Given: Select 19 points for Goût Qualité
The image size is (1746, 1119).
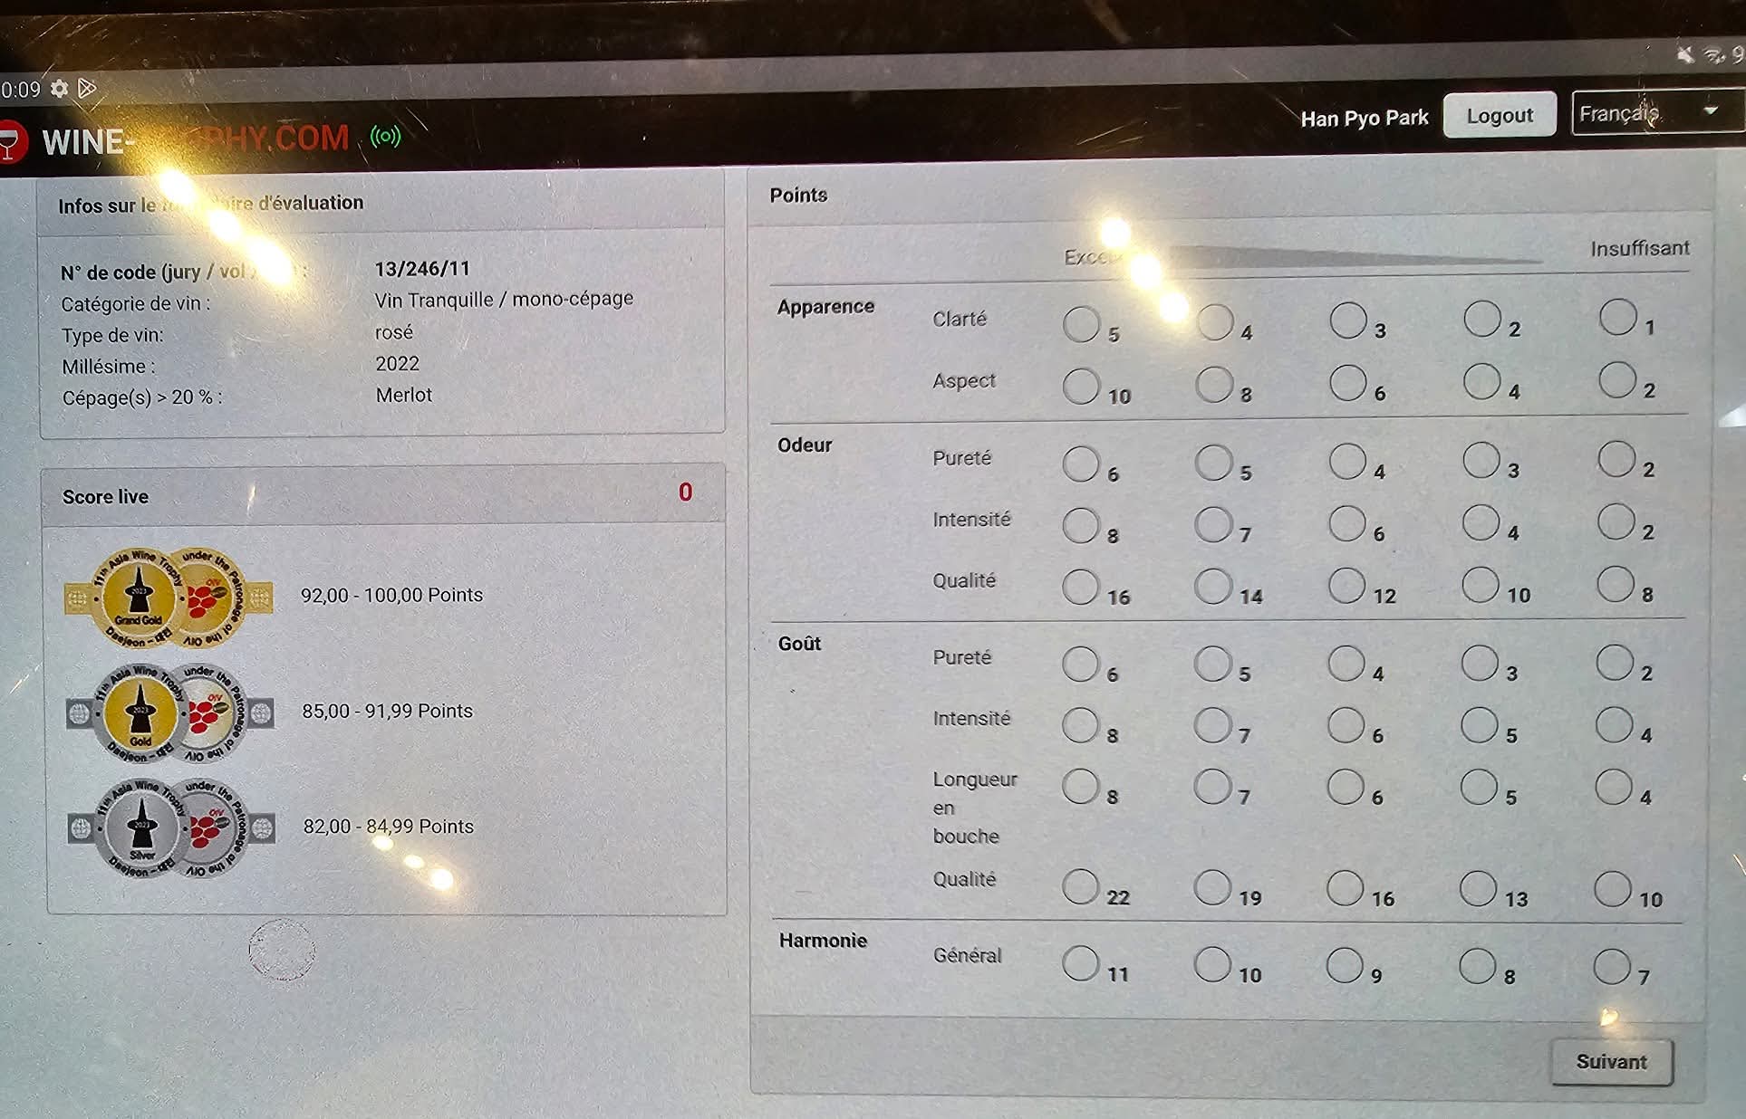Looking at the screenshot, I should pos(1212,888).
